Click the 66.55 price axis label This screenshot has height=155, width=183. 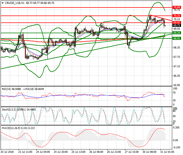click(x=177, y=76)
